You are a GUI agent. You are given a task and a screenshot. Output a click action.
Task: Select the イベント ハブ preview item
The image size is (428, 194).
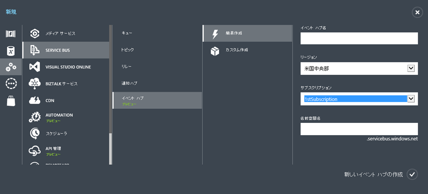coord(157,100)
